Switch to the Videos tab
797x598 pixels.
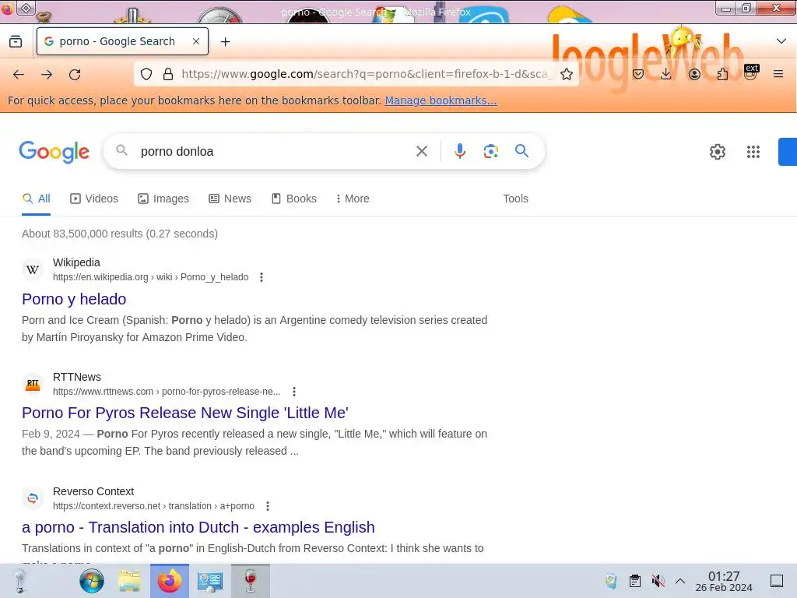[x=94, y=199]
